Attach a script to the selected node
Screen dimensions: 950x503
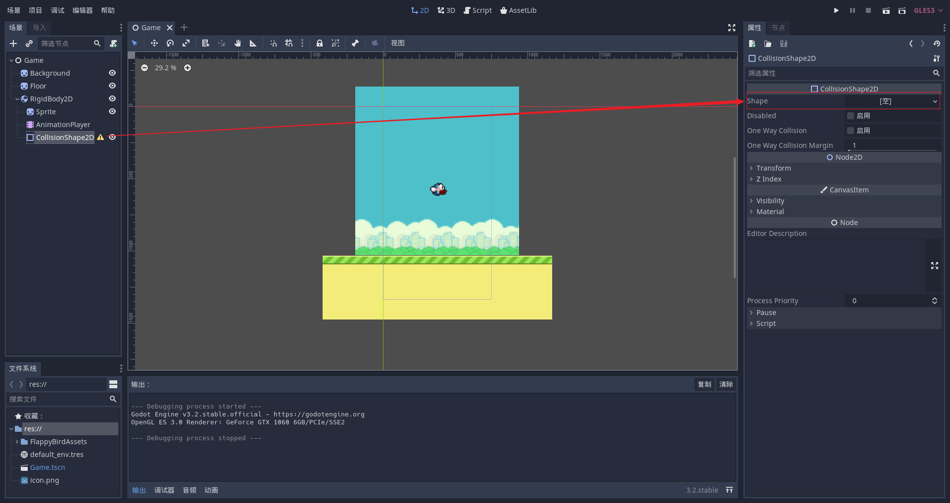(113, 44)
